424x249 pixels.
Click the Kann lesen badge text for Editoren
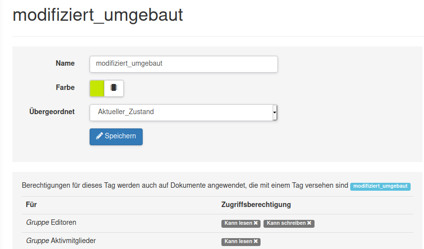pyautogui.click(x=238, y=223)
